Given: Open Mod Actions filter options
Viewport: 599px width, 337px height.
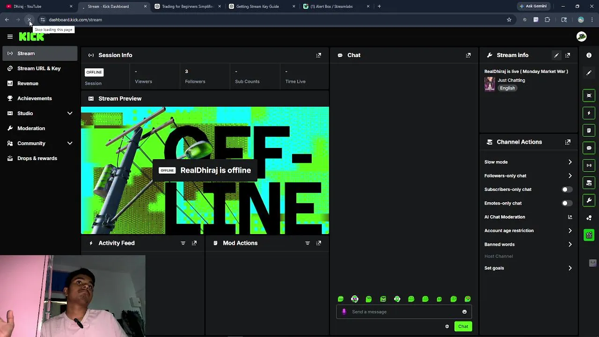Looking at the screenshot, I should coord(307,243).
